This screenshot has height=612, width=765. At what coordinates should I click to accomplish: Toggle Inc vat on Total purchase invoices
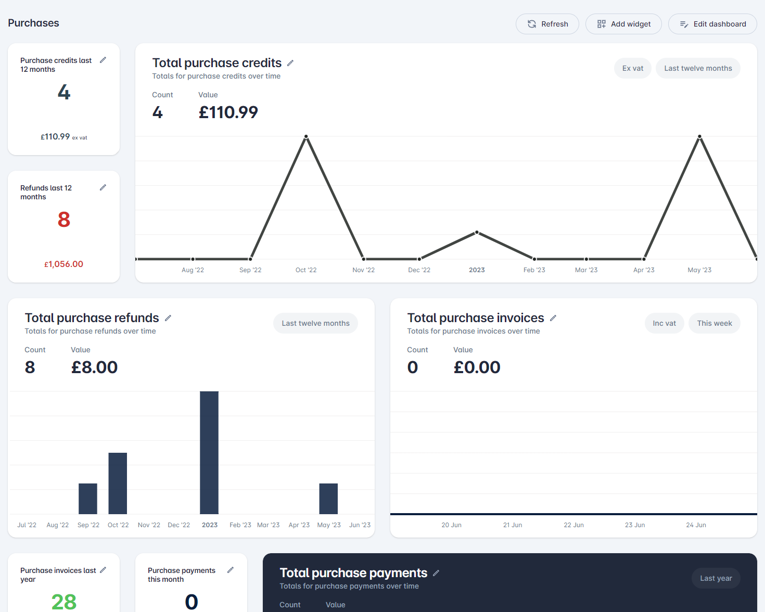[664, 323]
